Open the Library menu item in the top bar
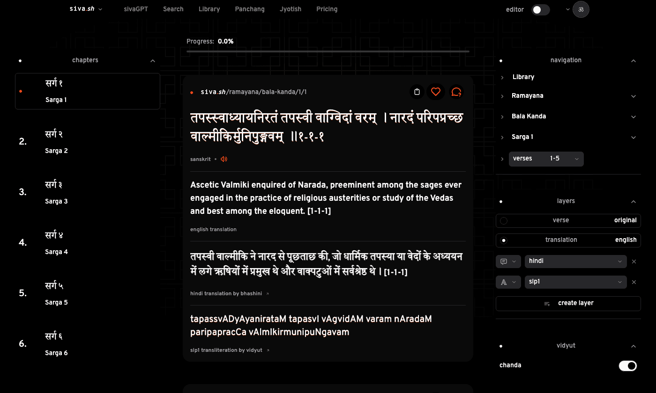 click(x=209, y=9)
